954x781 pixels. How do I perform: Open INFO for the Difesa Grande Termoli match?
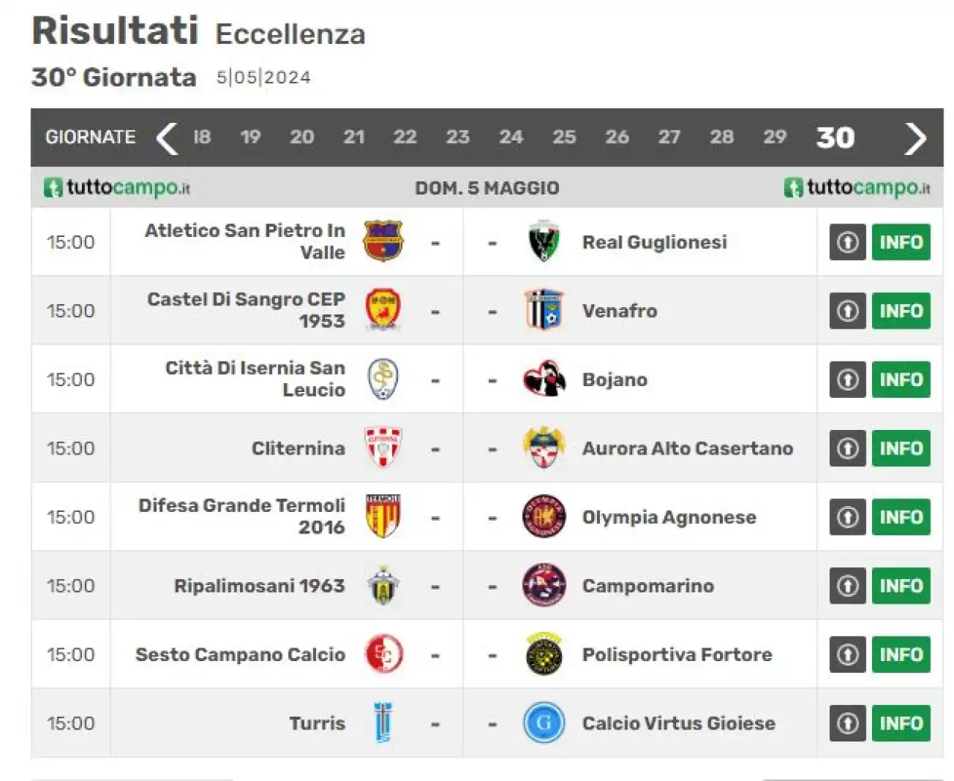coord(901,517)
